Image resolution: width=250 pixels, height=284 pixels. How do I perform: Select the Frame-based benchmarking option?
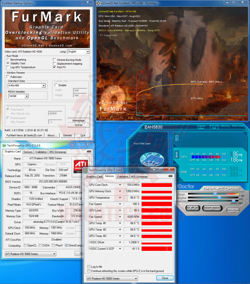point(8,118)
